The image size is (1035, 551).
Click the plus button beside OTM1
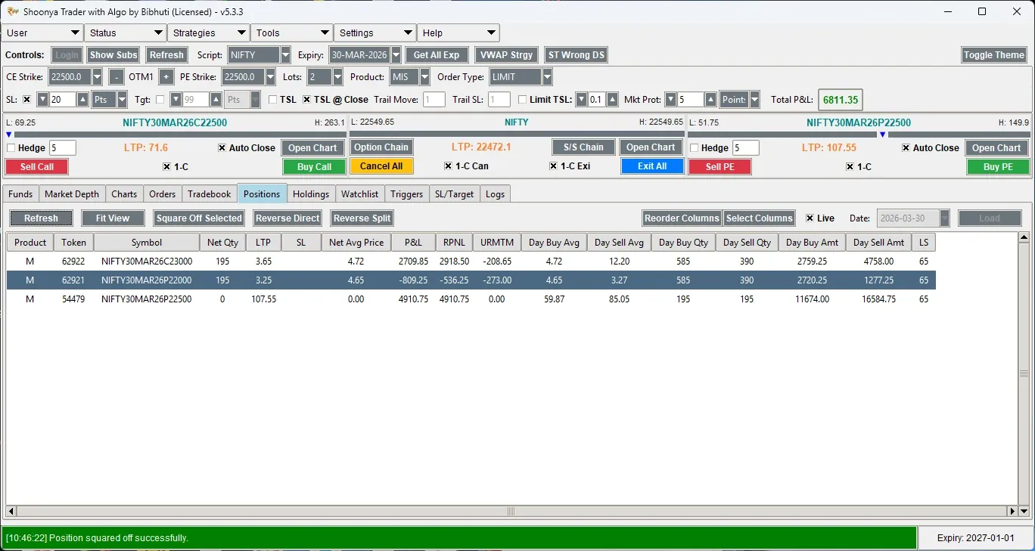(166, 77)
